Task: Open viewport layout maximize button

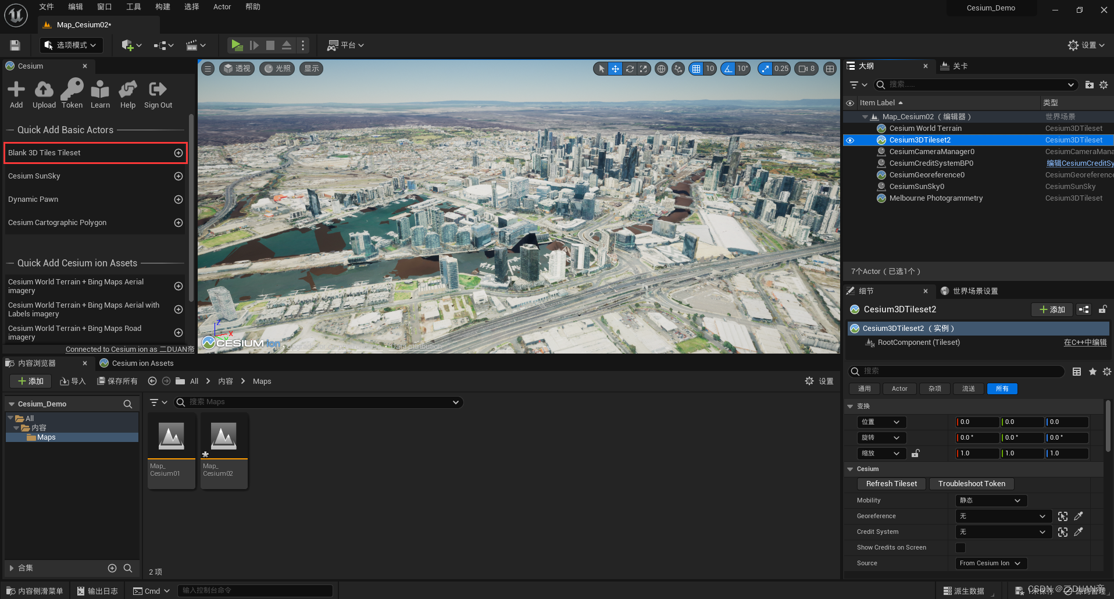Action: (x=830, y=69)
